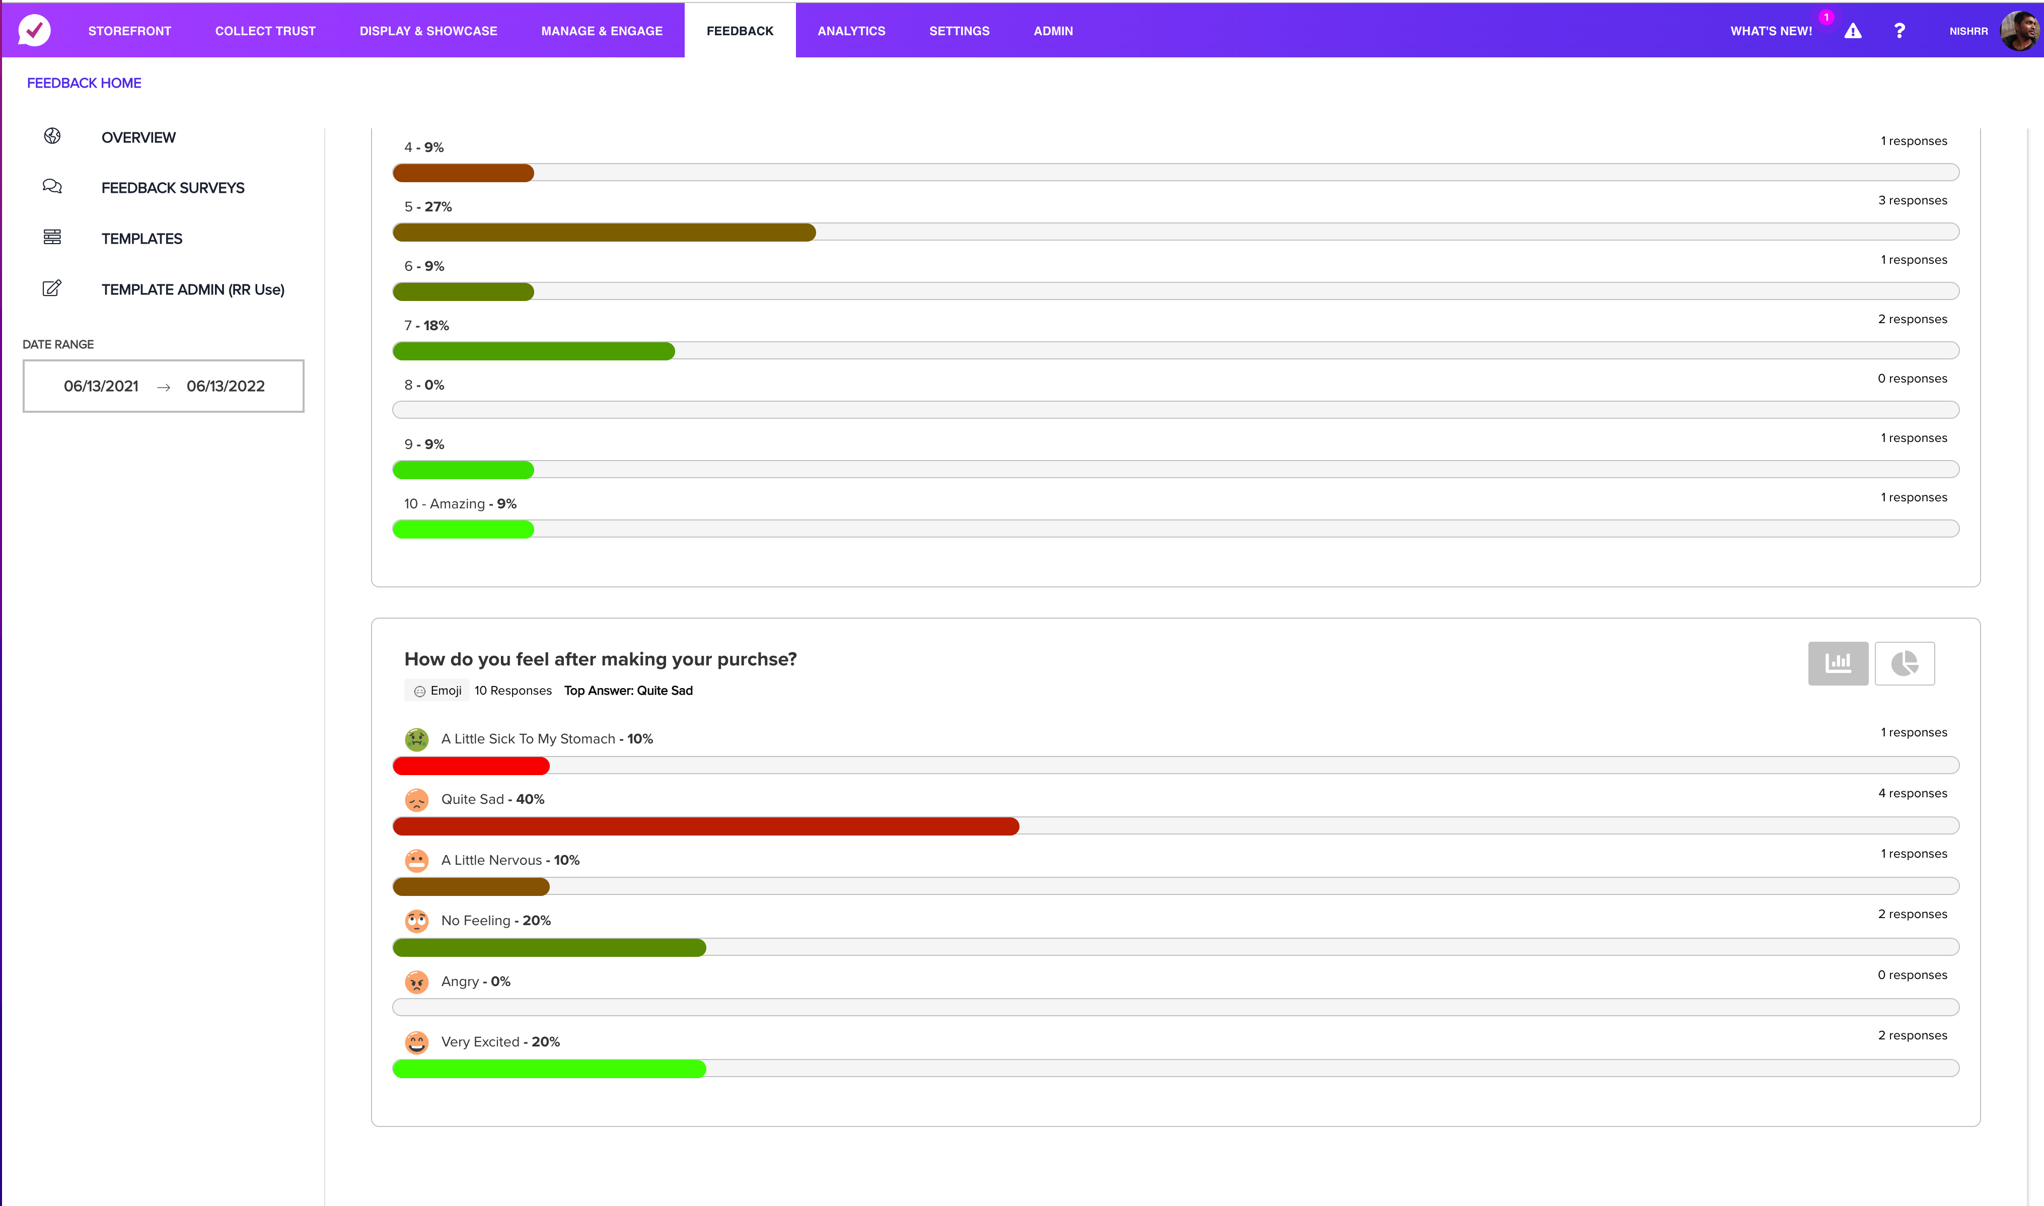Screen dimensions: 2044x1206
Task: Click the What's New notification badge
Action: tap(1826, 17)
